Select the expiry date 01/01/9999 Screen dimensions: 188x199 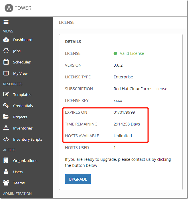coord(124,112)
